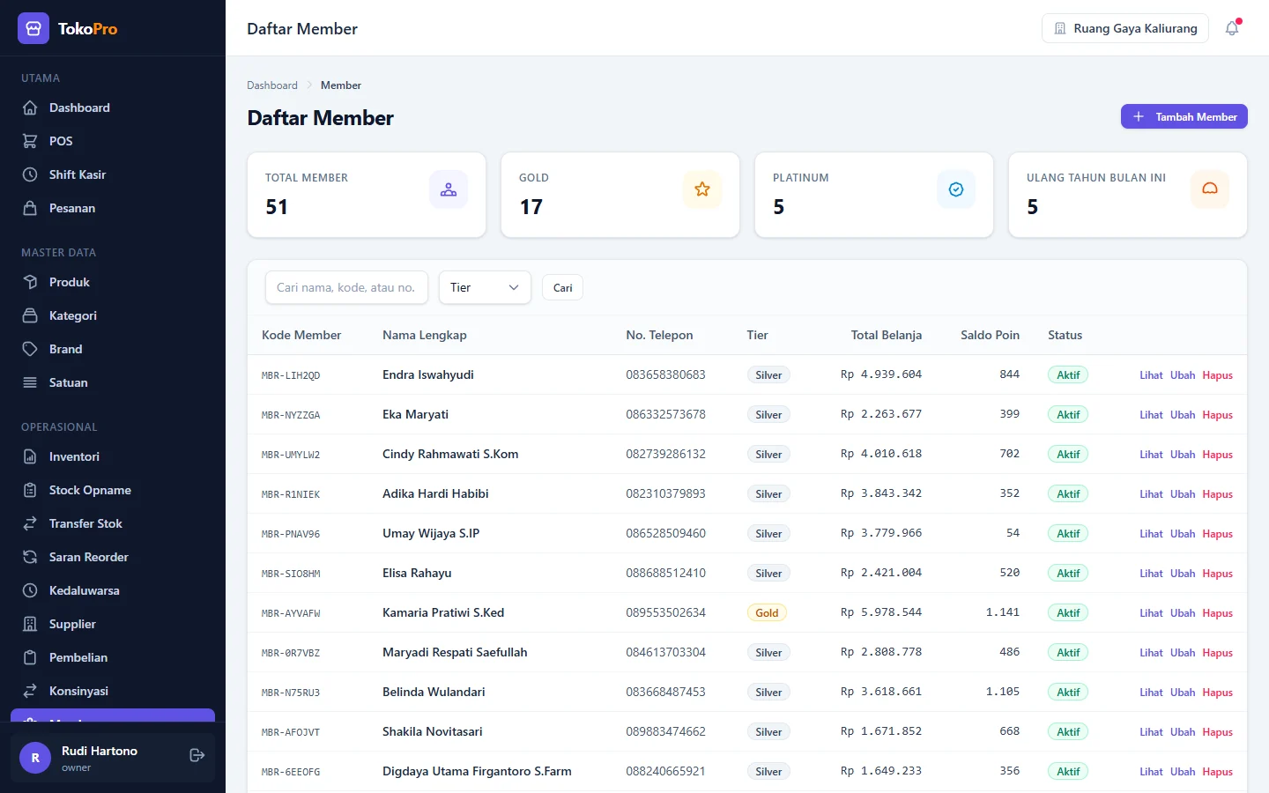The image size is (1269, 793).
Task: Click the Pesanan bag icon
Action: click(30, 208)
